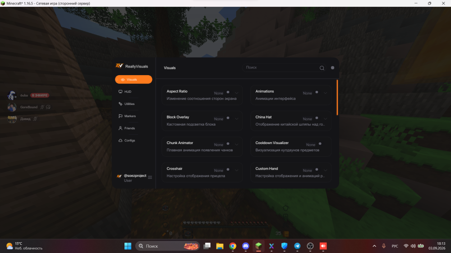Screen dimensions: 451x253
Task: Click the Minecraft taskbar icon
Action: coord(258,246)
